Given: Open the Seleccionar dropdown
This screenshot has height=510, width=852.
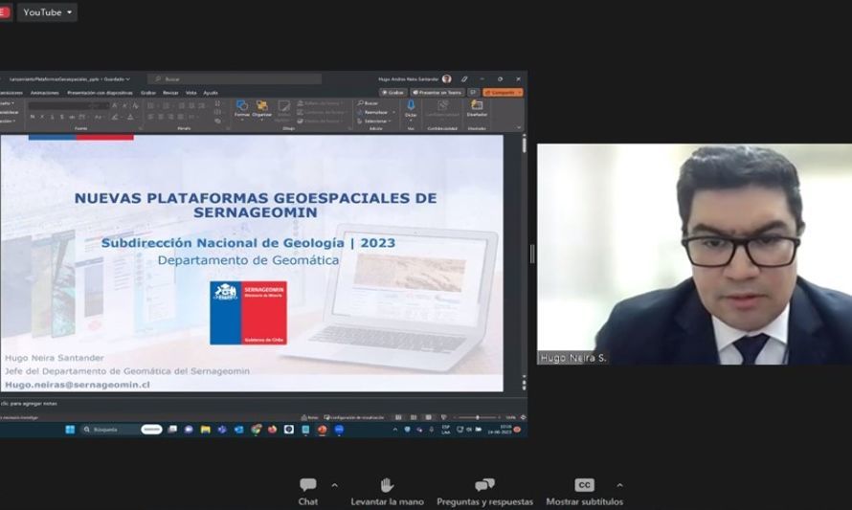Looking at the screenshot, I should tap(374, 122).
